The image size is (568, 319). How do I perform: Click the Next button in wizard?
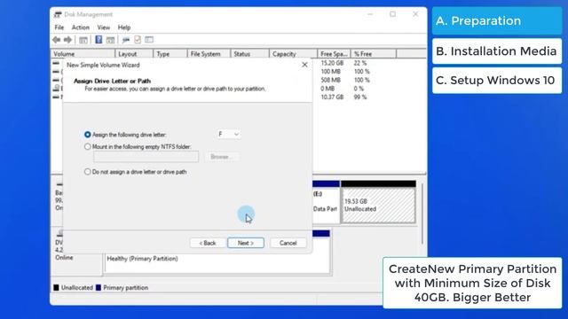[x=246, y=243]
